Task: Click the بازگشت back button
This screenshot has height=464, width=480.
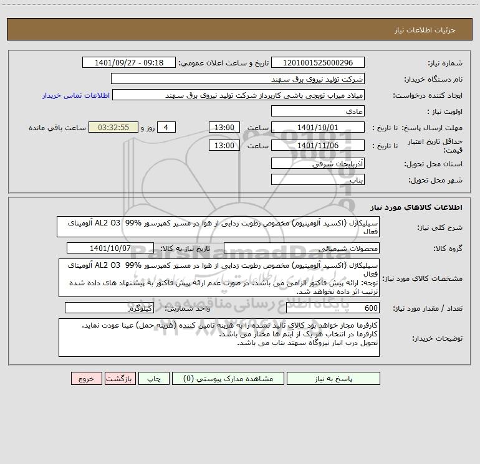Action: (120, 378)
